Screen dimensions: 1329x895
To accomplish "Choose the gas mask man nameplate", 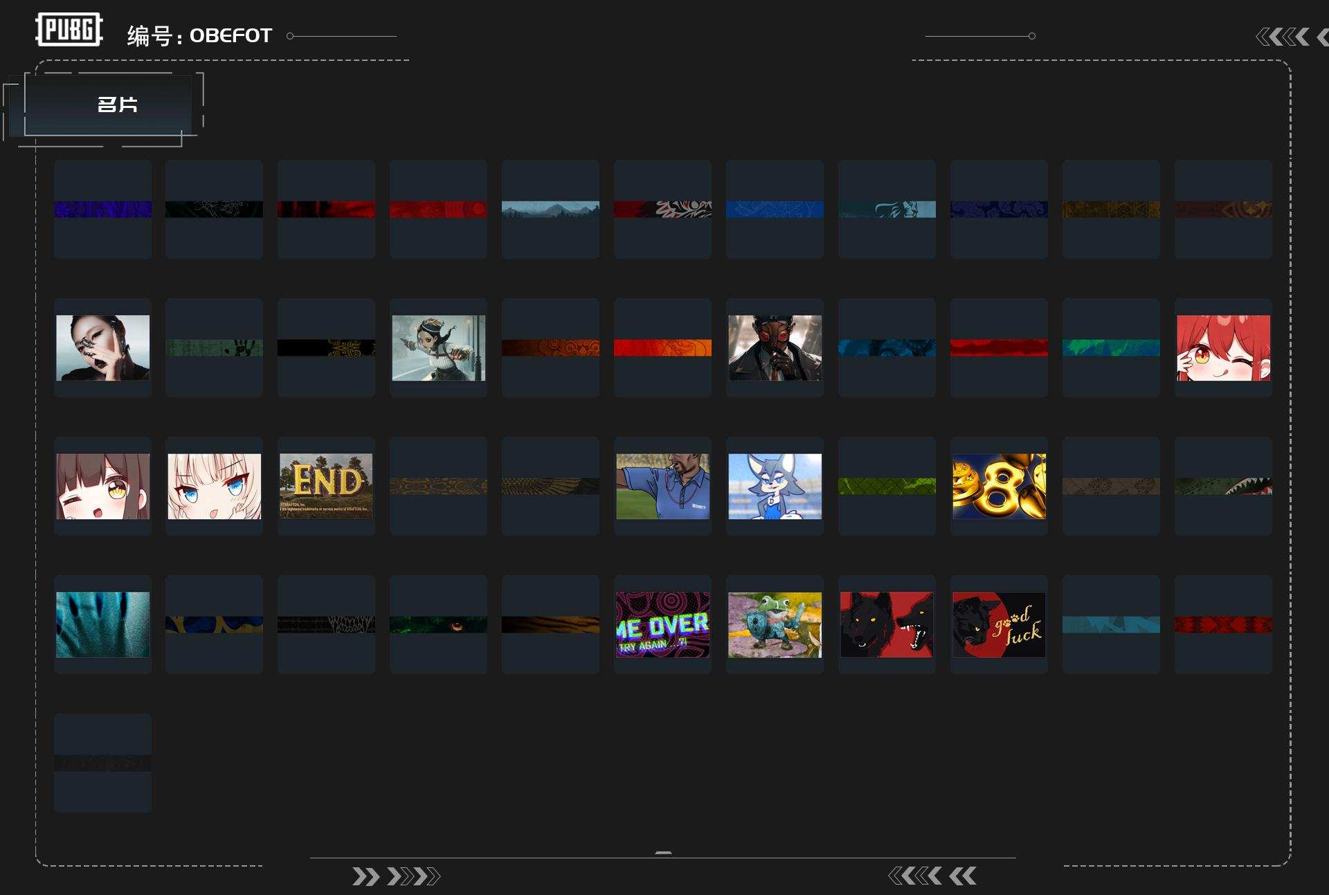I will coord(775,347).
